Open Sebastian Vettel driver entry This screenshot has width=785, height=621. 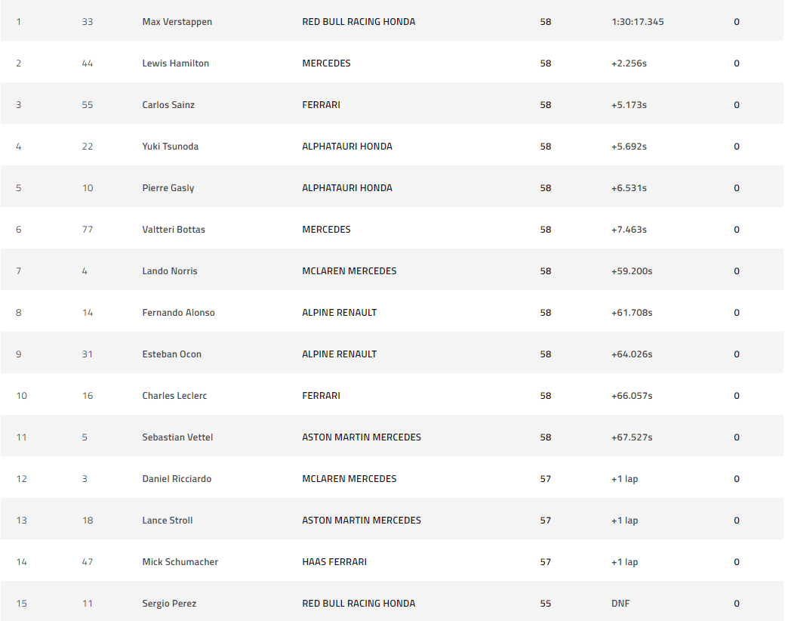point(177,437)
